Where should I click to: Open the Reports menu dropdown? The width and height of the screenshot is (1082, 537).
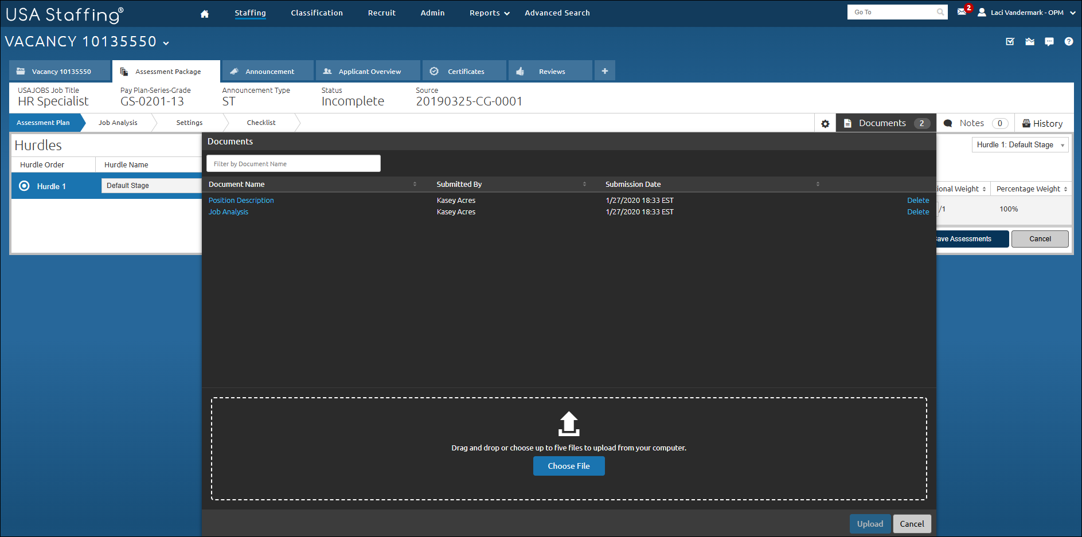point(490,13)
